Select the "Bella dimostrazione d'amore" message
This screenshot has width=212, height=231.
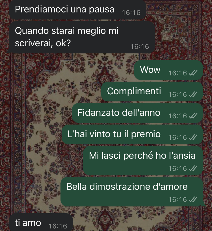133,192
